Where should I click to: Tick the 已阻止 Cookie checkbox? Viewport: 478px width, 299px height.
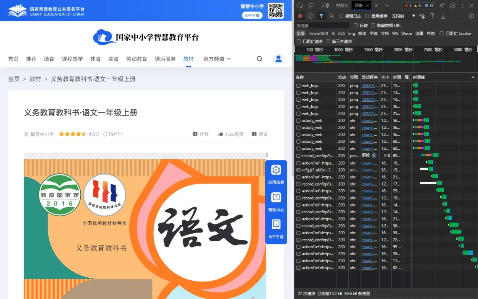[441, 34]
